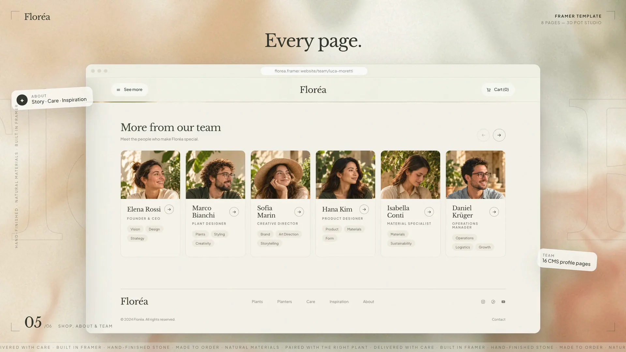The image size is (626, 352).
Task: Open Elena Rossi's profile arrow icon
Action: pyautogui.click(x=169, y=209)
